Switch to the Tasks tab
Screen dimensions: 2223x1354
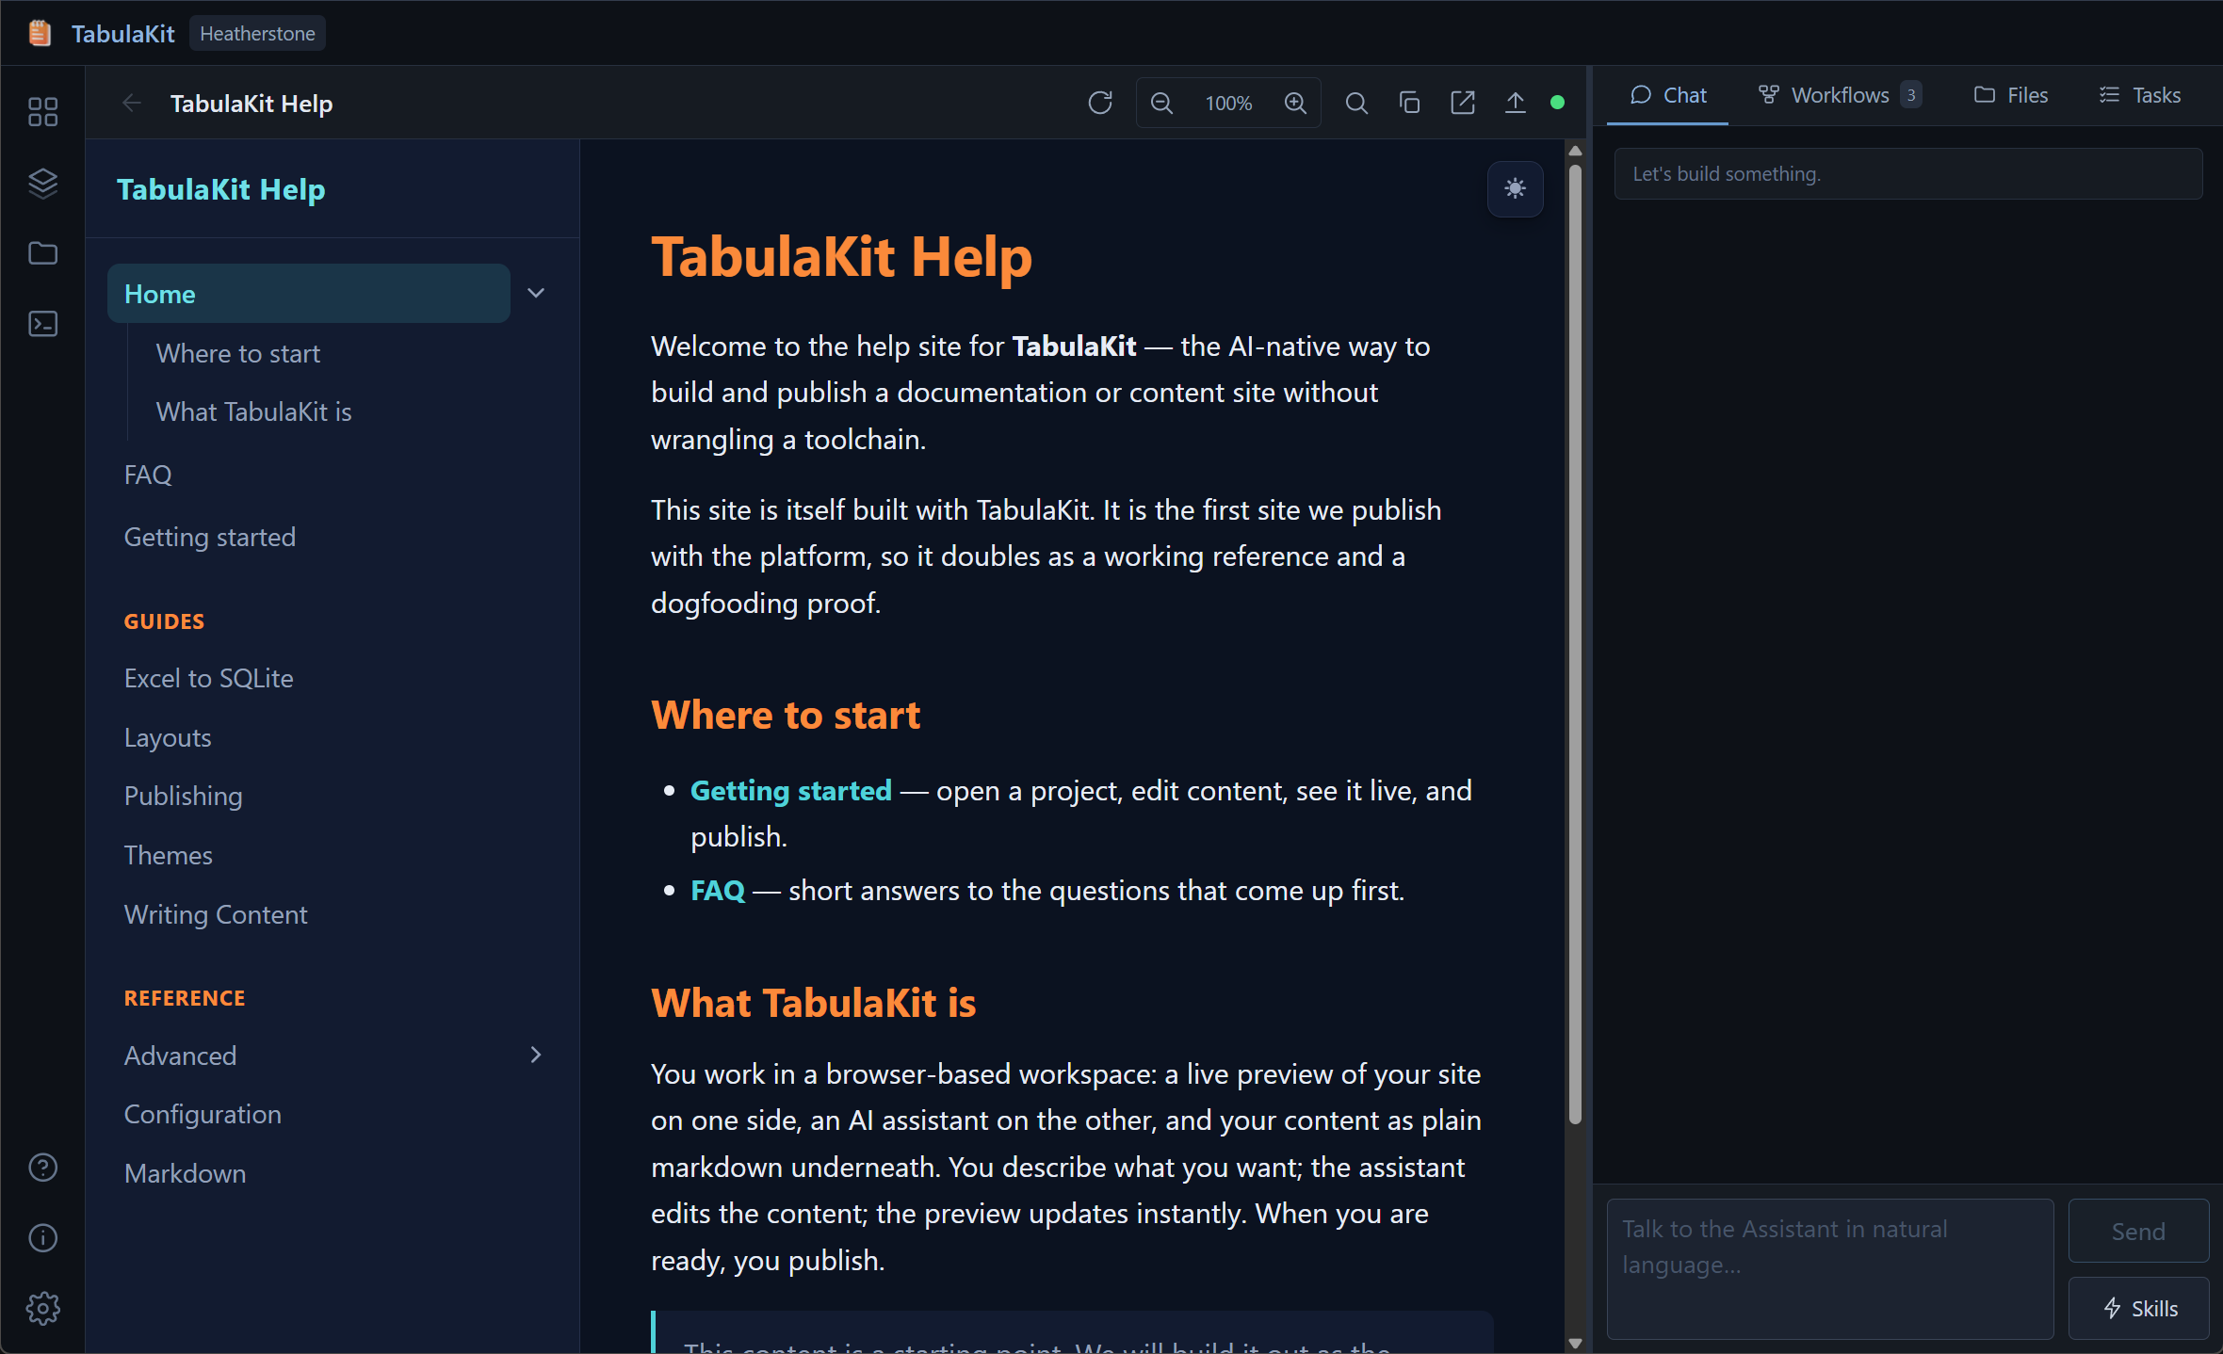coord(2140,95)
